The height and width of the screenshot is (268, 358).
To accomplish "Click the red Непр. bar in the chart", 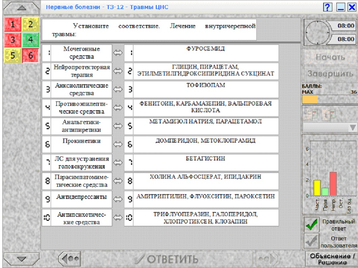I will pyautogui.click(x=333, y=184).
